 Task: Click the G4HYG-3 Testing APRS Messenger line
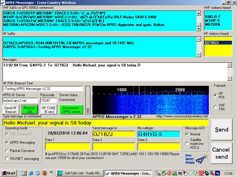tap(47, 47)
